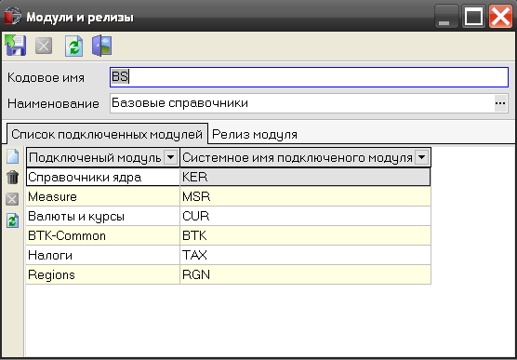Click the new record blank page icon
This screenshot has height=360, width=517.
(12, 156)
